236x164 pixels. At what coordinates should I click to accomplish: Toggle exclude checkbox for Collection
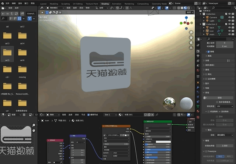226,14
